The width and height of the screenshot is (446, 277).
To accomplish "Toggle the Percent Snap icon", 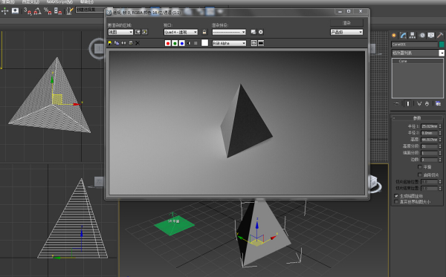I will (x=48, y=11).
